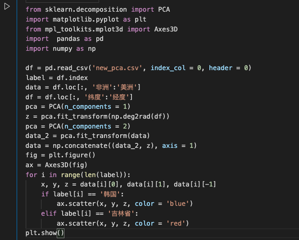Click the string '经度' in the df.loc line
Image resolution: width=299 pixels, height=240 pixels.
click(119, 97)
